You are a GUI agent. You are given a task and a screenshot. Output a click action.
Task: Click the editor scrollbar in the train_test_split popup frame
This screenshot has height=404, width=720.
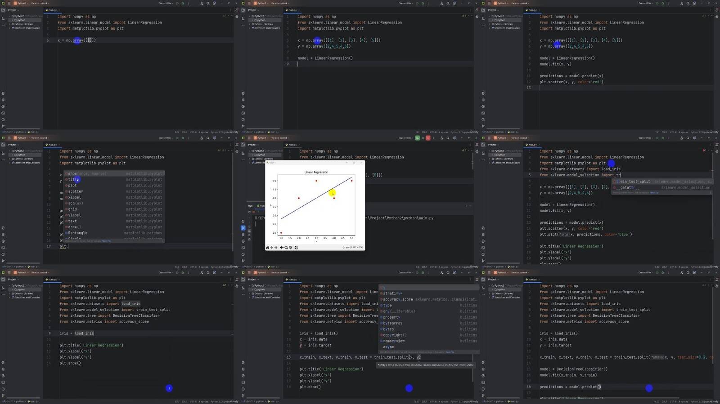[712, 195]
